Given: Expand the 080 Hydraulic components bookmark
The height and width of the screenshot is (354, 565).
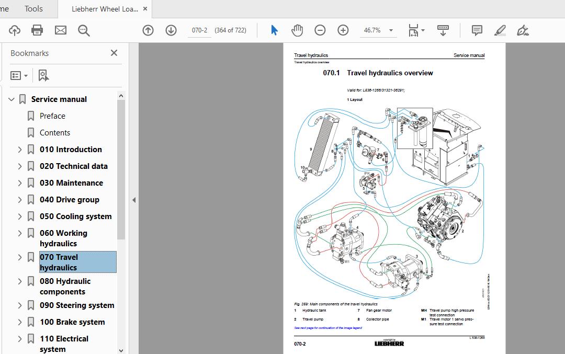Looking at the screenshot, I should [x=20, y=281].
